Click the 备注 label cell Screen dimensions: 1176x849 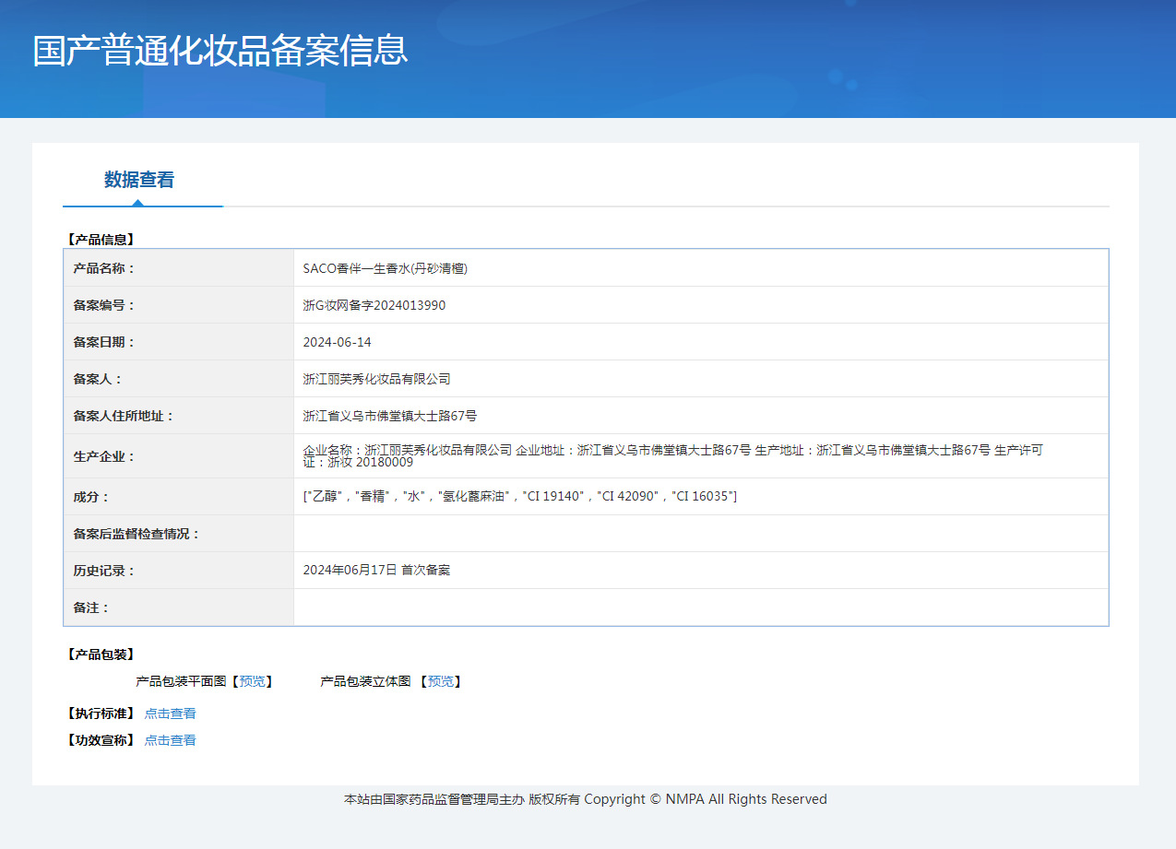coord(179,607)
